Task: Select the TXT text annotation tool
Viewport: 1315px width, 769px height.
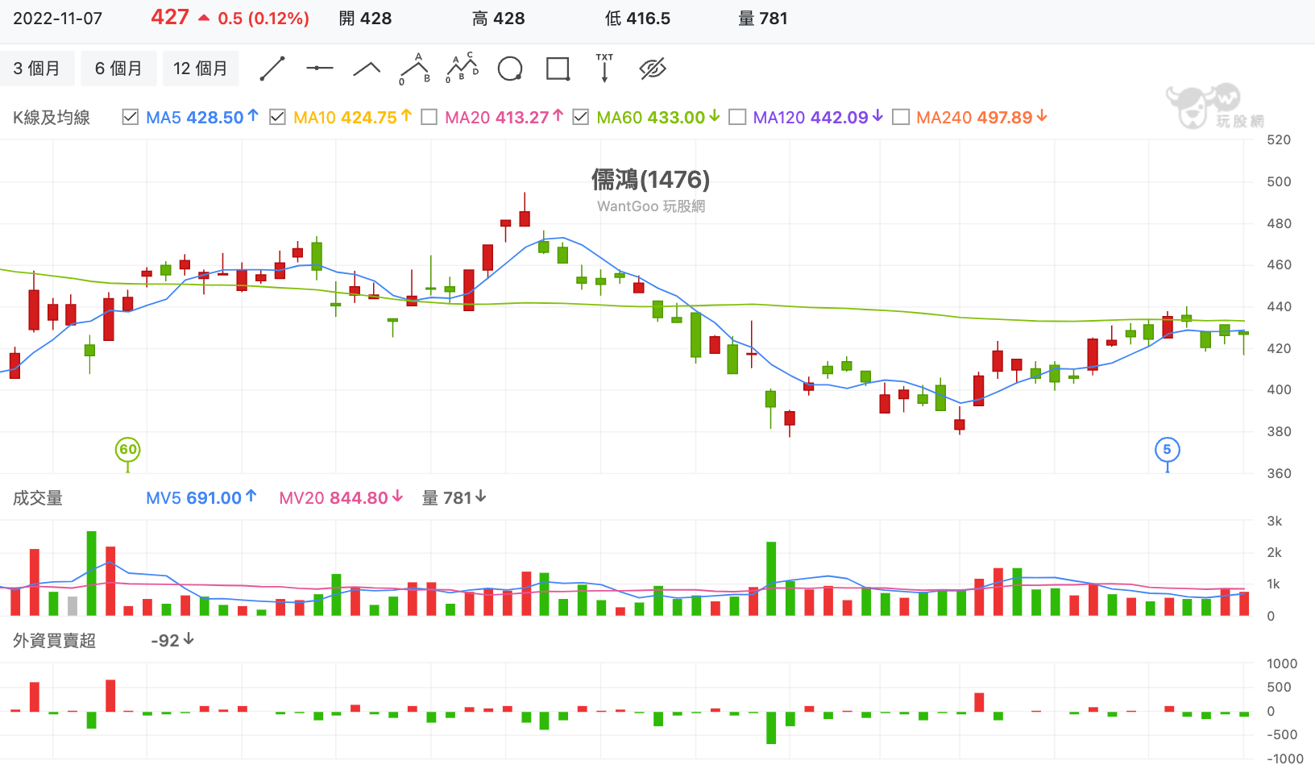Action: click(604, 69)
